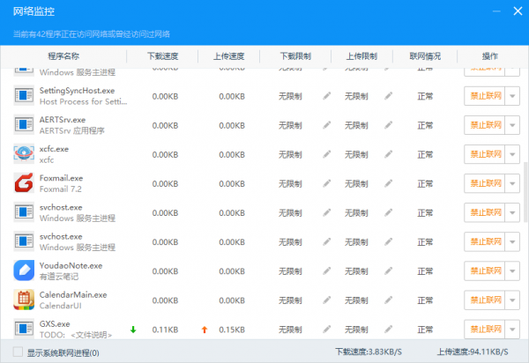Viewport: 529px width, 363px height.
Task: Edit download limit pencil for Foxmail.exe
Action: (327, 183)
